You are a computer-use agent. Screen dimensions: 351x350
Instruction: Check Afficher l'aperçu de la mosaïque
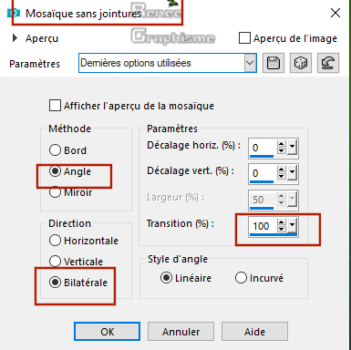click(55, 106)
